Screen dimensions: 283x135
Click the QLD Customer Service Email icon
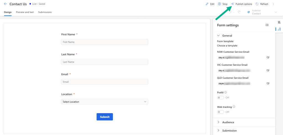coord(268,83)
